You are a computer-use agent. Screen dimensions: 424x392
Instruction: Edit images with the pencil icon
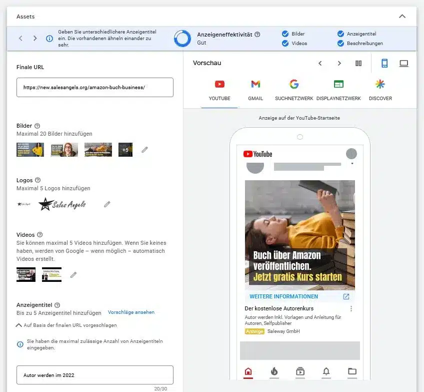click(144, 150)
